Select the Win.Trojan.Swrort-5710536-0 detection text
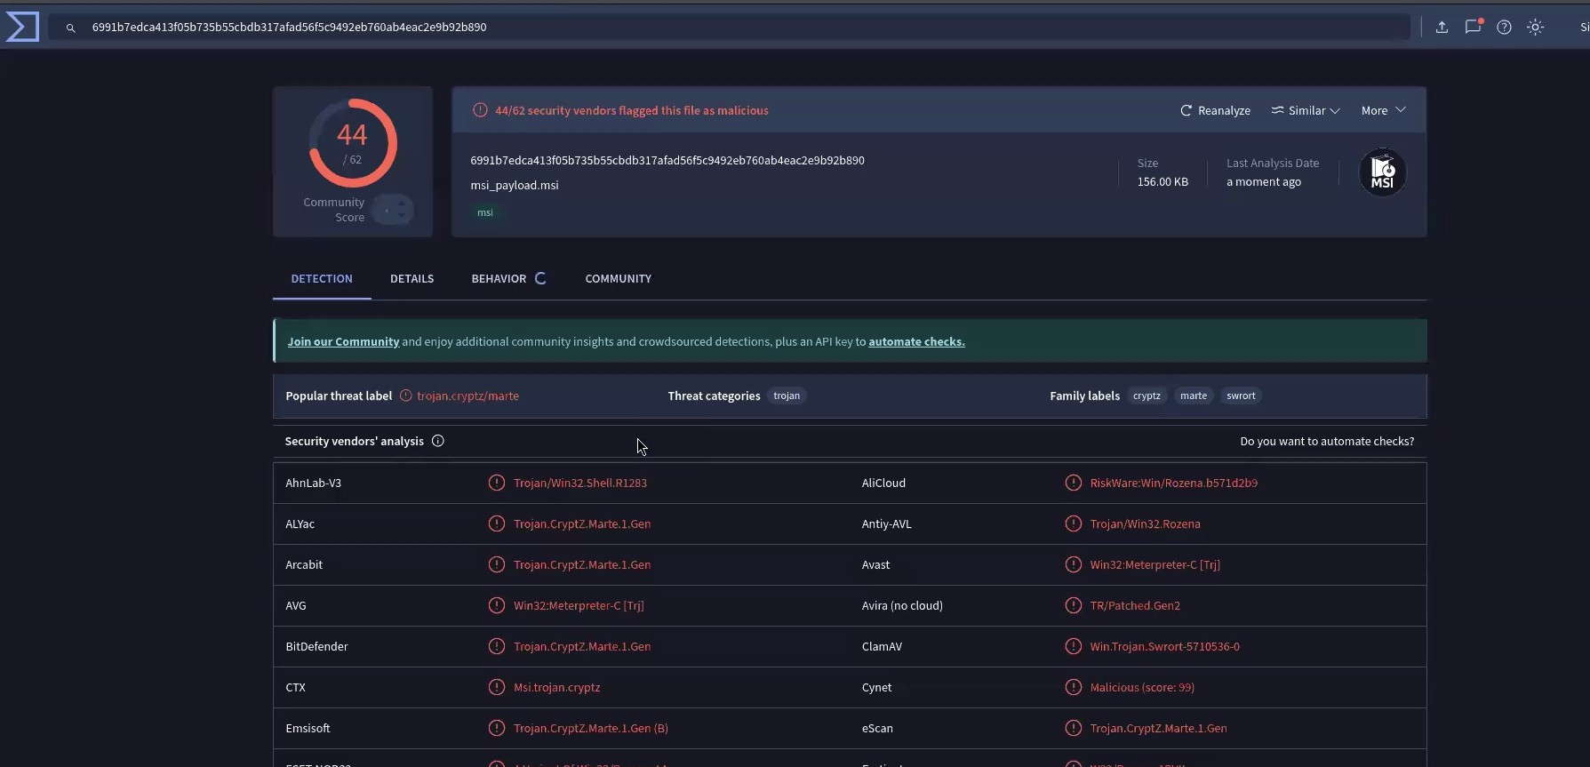This screenshot has height=767, width=1590. (1164, 646)
